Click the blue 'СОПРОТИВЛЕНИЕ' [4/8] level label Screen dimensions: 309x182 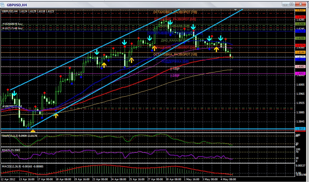(175, 33)
